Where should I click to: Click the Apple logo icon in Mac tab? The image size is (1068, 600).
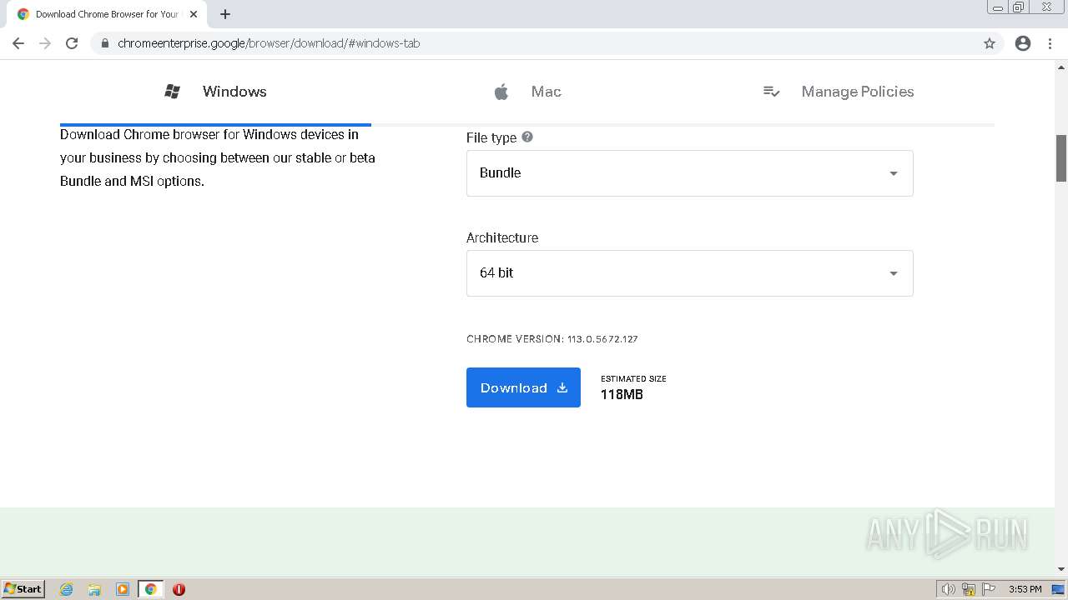click(501, 92)
